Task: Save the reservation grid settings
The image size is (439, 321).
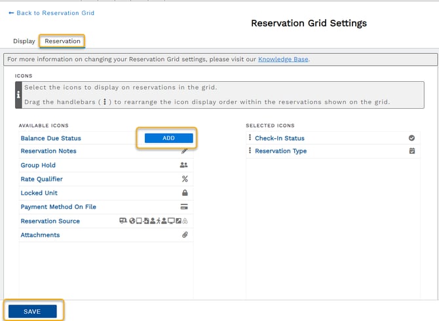Action: coord(32,311)
